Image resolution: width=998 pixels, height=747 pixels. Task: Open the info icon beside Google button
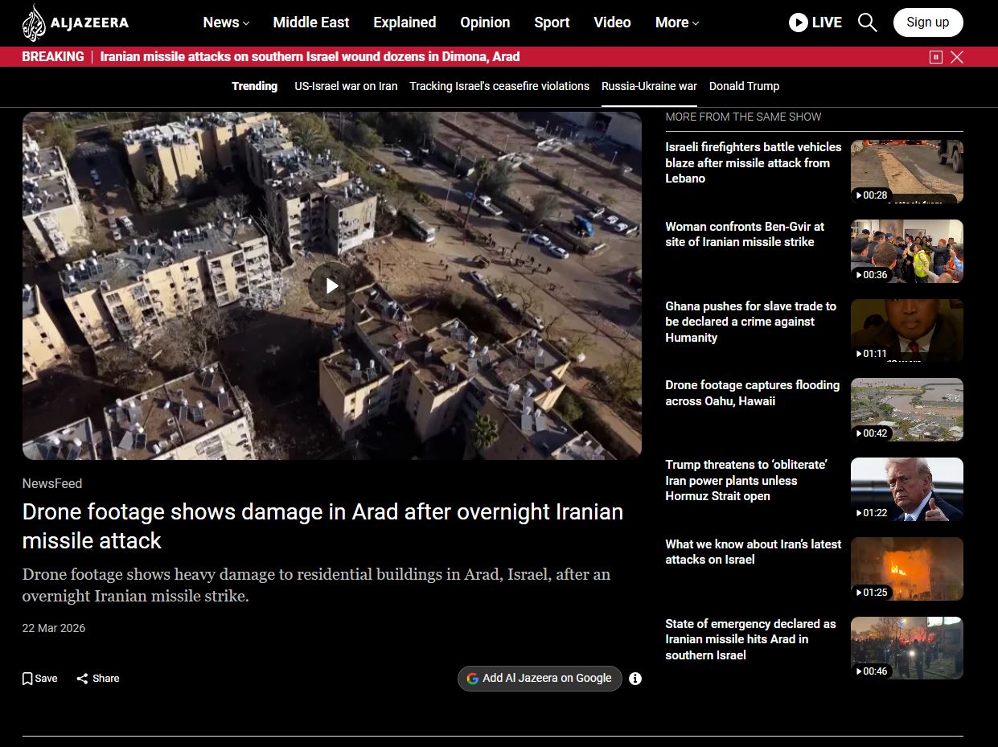pyautogui.click(x=635, y=679)
